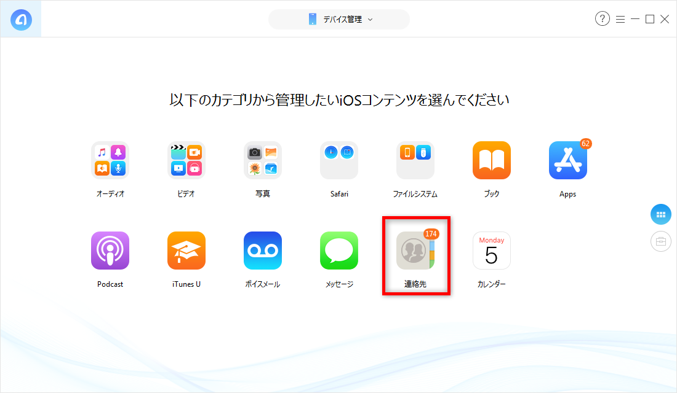The height and width of the screenshot is (393, 677).
Task: Click the help question mark button
Action: coord(602,19)
